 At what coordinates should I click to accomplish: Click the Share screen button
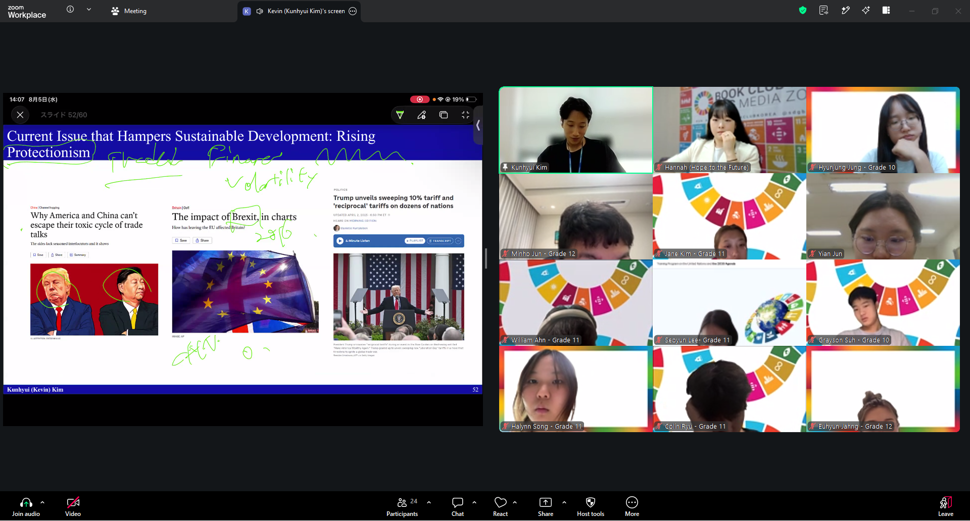point(546,507)
